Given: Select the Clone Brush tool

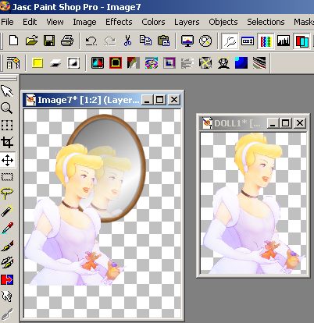Looking at the screenshot, I should click(x=7, y=262).
